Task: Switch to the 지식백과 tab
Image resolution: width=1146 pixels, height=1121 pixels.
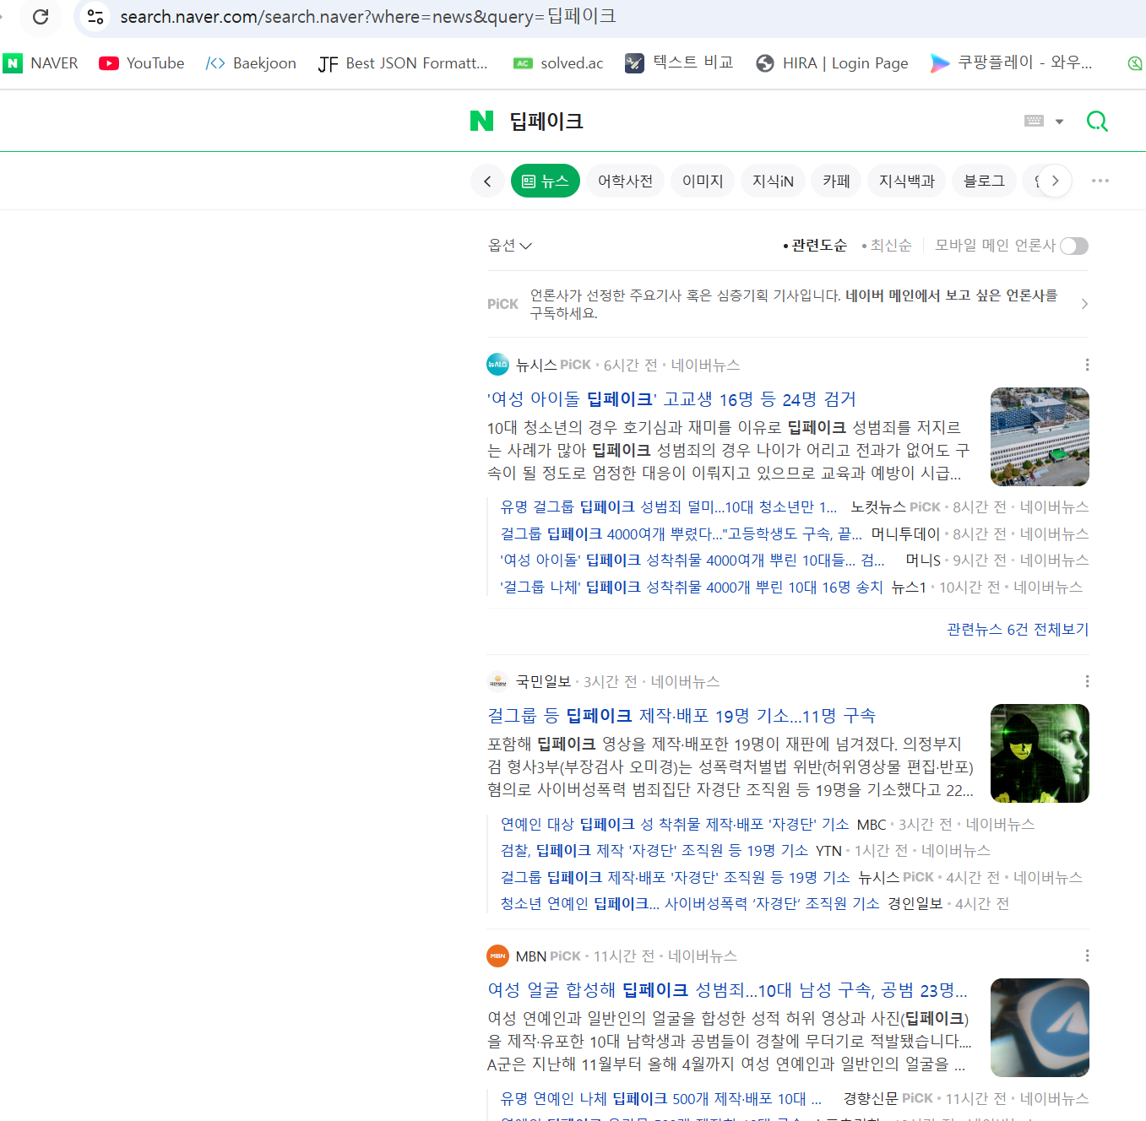Action: 907,181
